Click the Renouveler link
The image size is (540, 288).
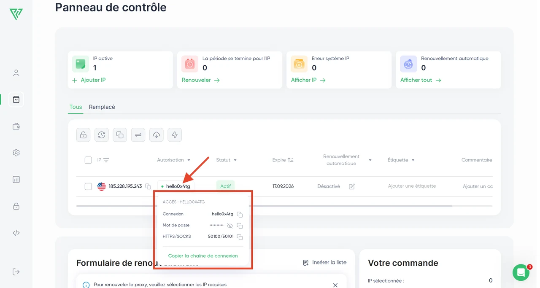[x=201, y=80]
